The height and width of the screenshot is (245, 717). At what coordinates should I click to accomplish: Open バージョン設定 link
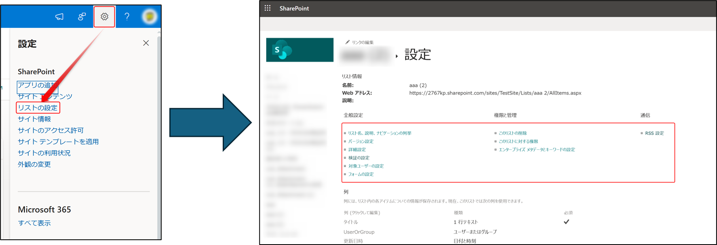361,141
